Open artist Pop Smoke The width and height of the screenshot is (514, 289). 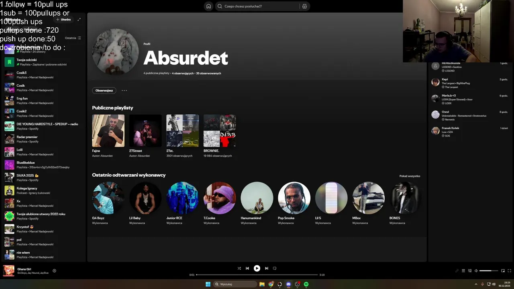click(x=294, y=203)
